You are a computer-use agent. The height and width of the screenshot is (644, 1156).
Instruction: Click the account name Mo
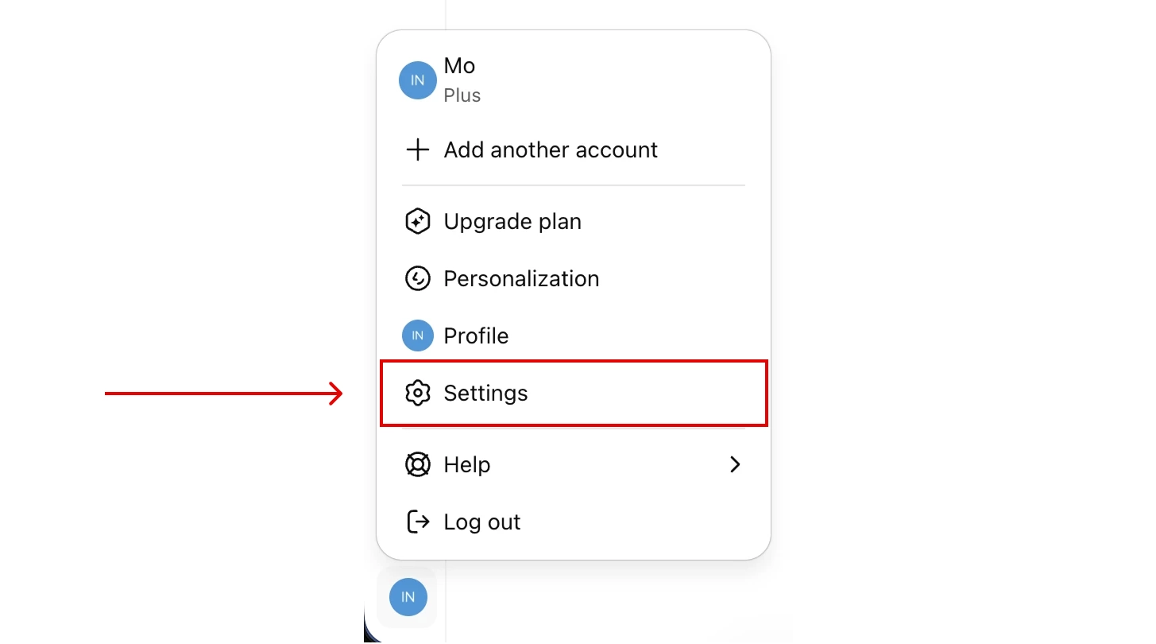[459, 65]
